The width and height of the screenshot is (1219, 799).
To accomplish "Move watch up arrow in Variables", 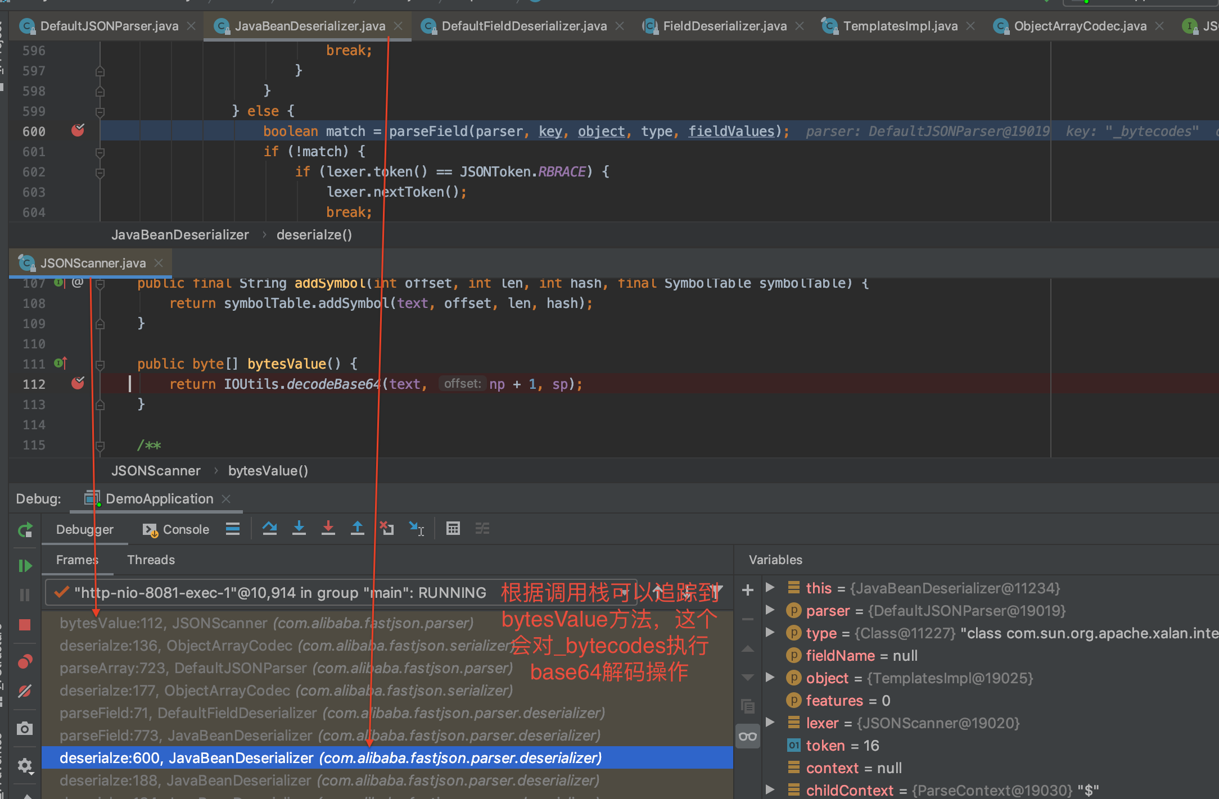I will click(x=748, y=648).
